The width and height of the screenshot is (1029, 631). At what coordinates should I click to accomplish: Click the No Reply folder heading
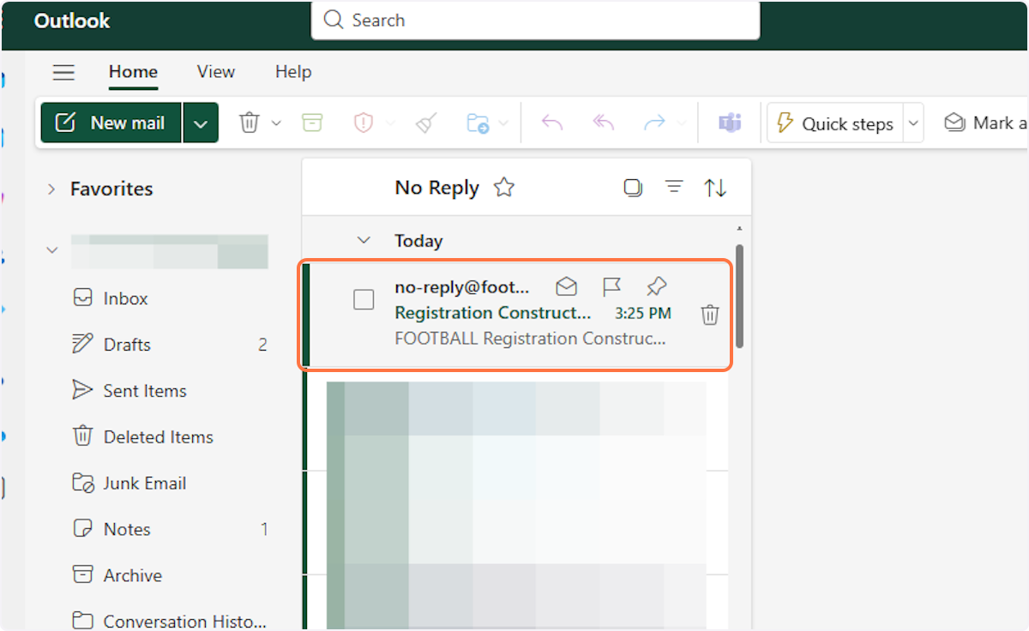pos(436,188)
